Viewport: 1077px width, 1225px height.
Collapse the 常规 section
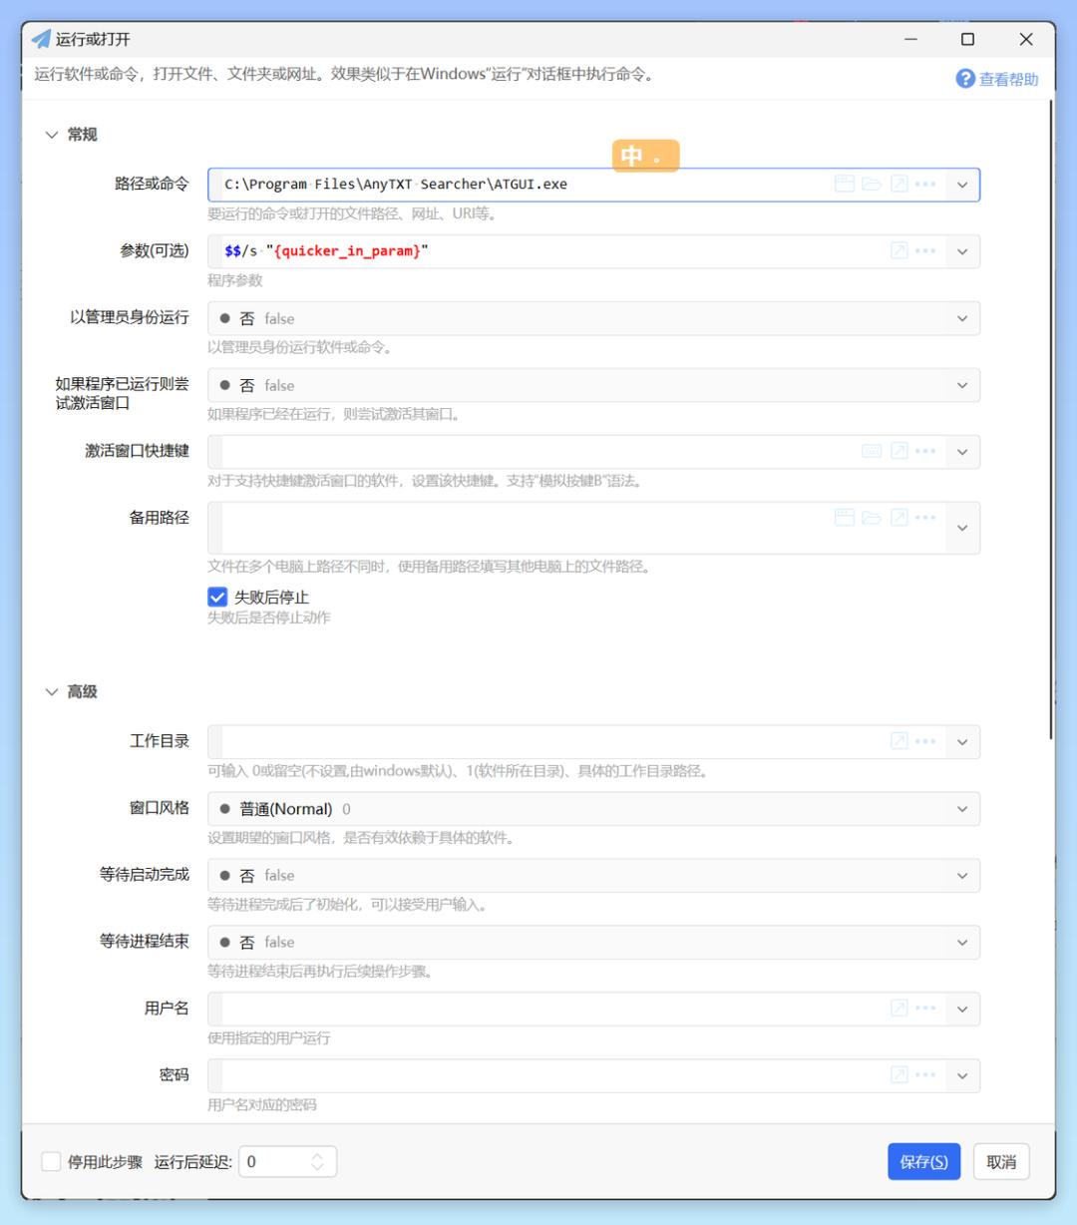click(x=52, y=135)
